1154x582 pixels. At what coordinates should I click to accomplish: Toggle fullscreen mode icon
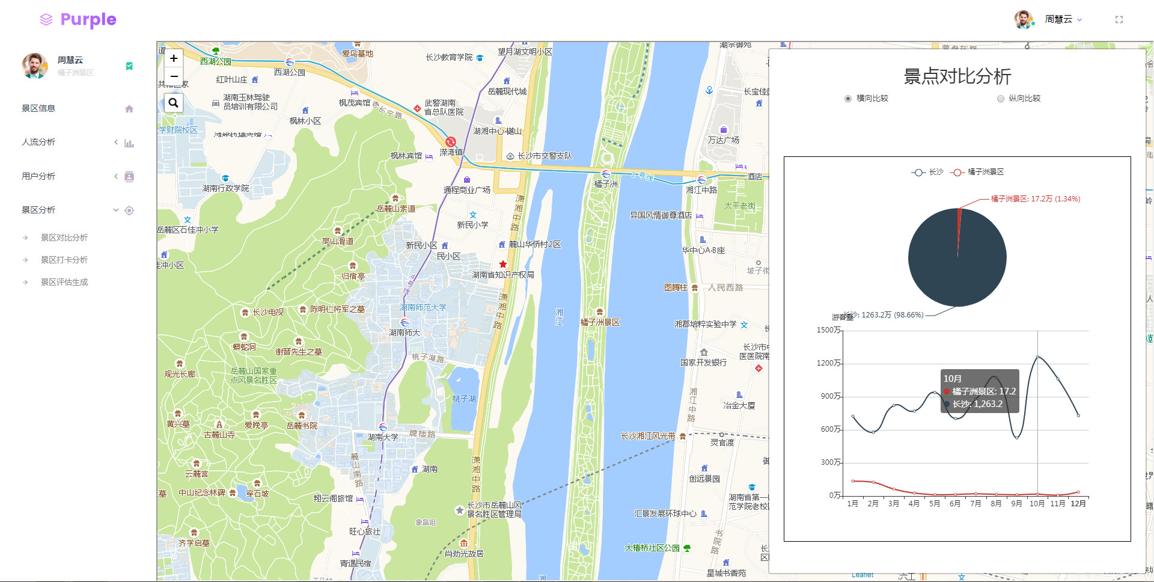[x=1119, y=20]
